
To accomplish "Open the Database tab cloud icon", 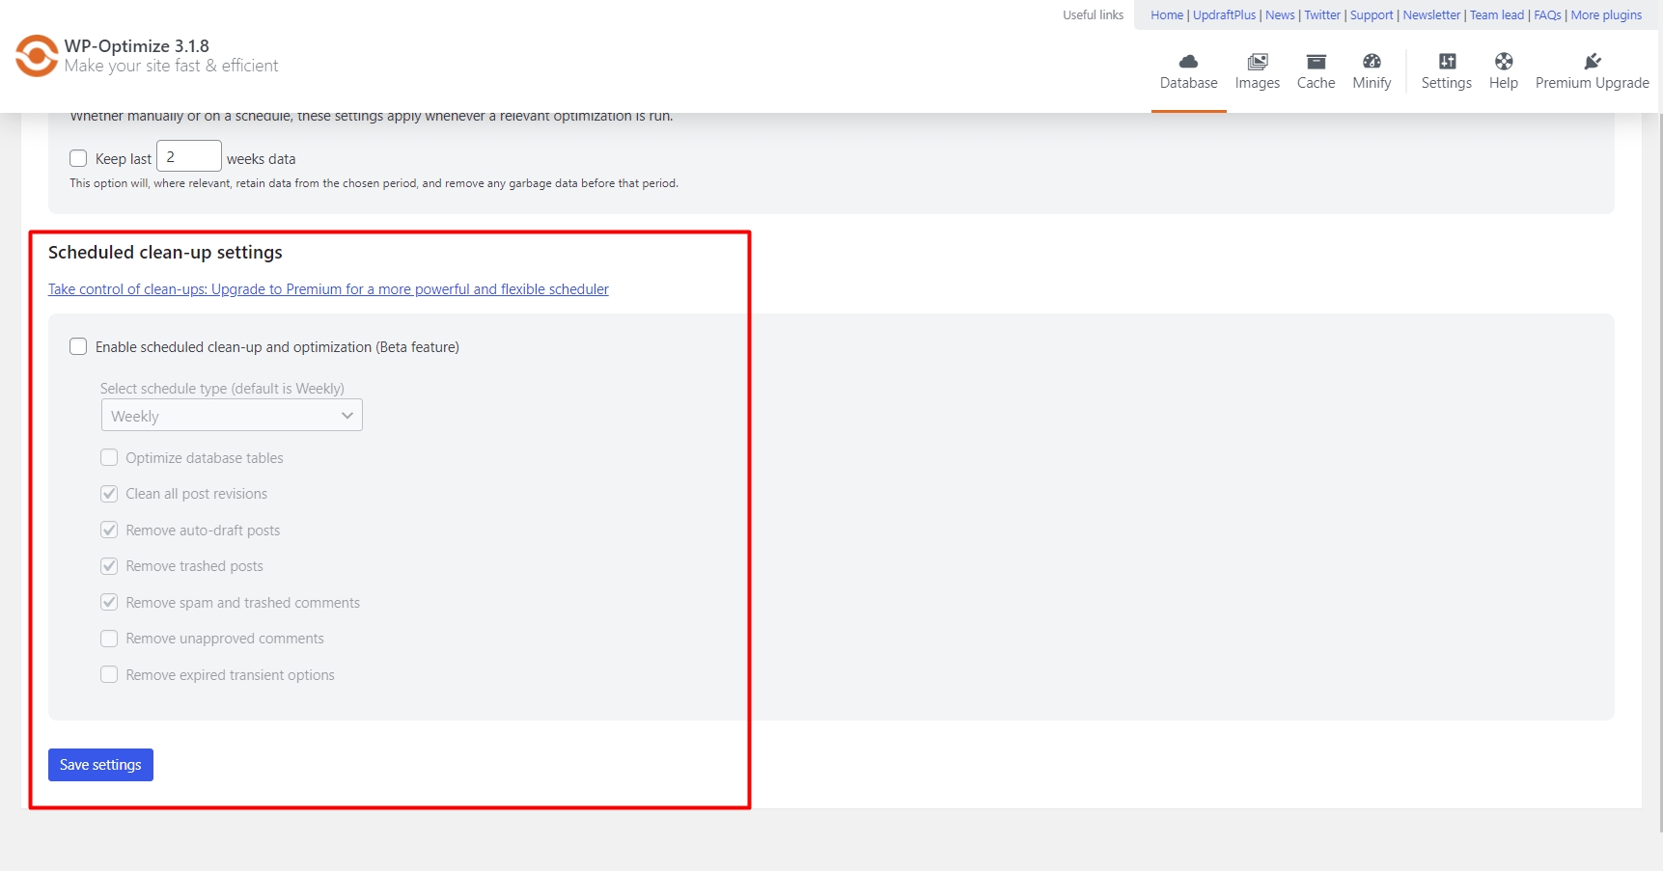I will (x=1188, y=62).
